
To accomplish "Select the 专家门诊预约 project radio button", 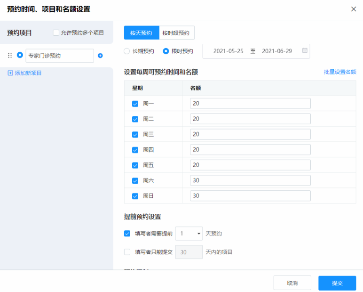I will (x=20, y=55).
